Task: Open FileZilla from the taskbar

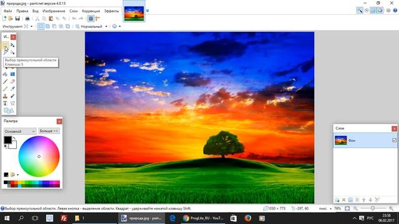Action: tap(64, 218)
